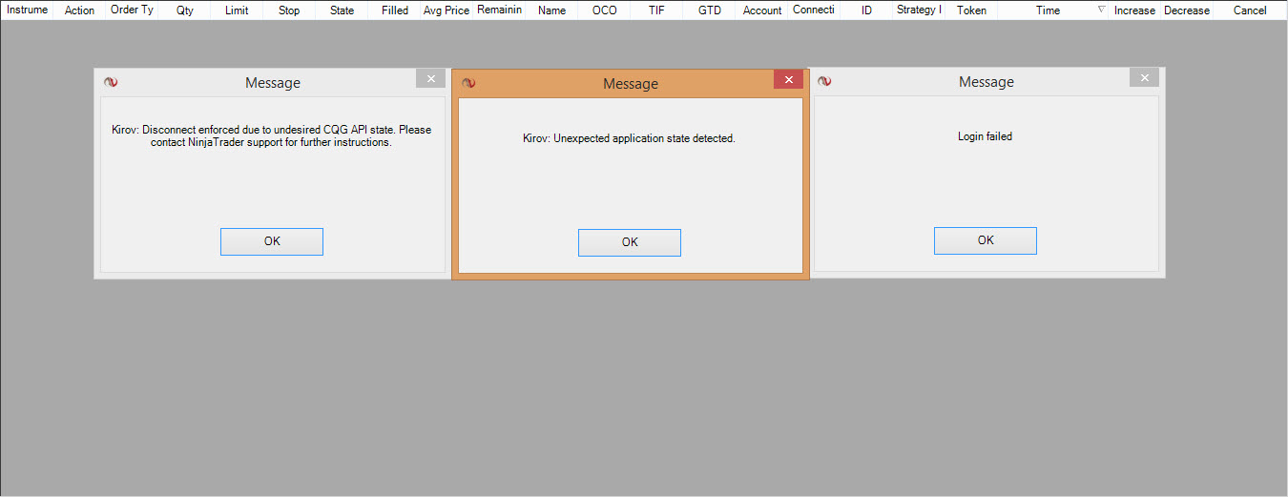This screenshot has width=1288, height=497.
Task: Click NinjaTrader icon in unexpected state dialog title
Action: (x=468, y=84)
